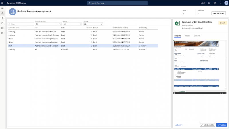Click the Draft count tile
The width and height of the screenshot is (229, 129).
(x=184, y=12)
